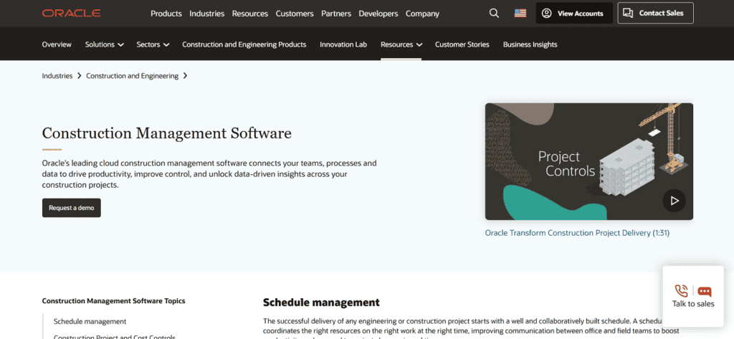Viewport: 734px width, 339px height.
Task: Click the Schedule management section heading
Action: click(321, 302)
